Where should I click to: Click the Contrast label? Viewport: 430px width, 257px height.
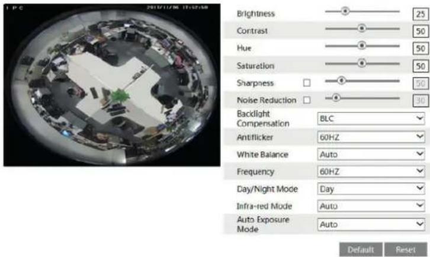(252, 31)
